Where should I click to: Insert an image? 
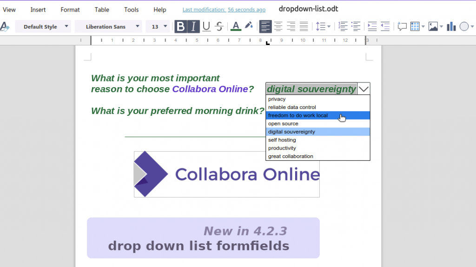[x=433, y=26]
